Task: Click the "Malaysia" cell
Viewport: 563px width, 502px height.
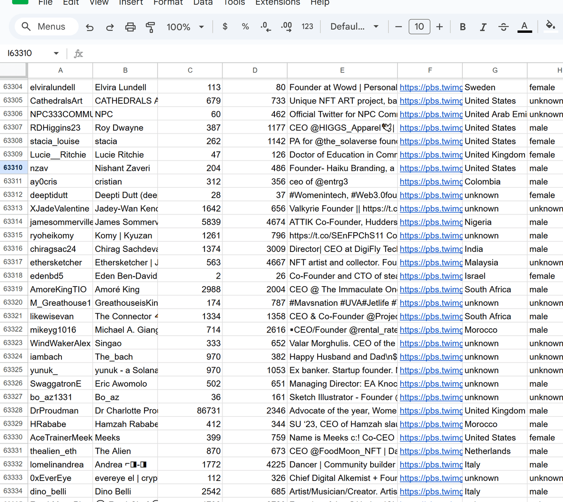Action: click(x=495, y=263)
